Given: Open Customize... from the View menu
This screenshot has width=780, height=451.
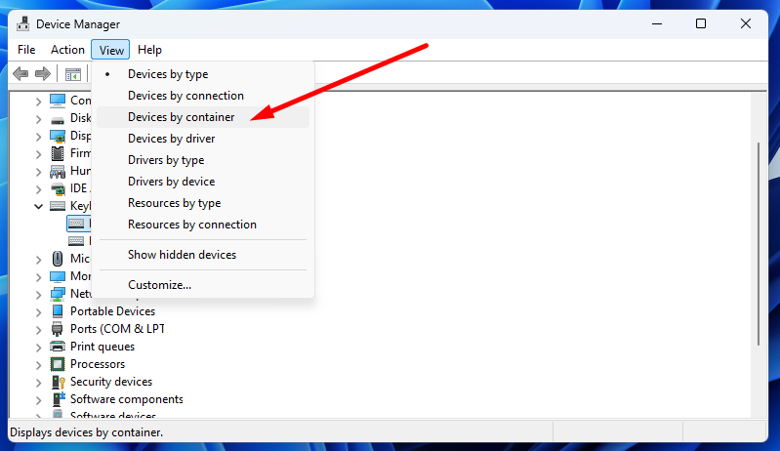Looking at the screenshot, I should (x=159, y=285).
